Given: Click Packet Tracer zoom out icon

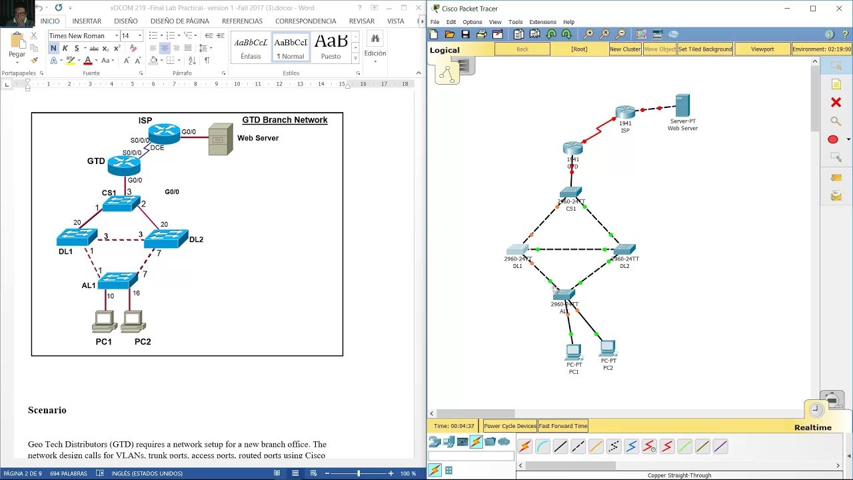Looking at the screenshot, I should (x=620, y=35).
